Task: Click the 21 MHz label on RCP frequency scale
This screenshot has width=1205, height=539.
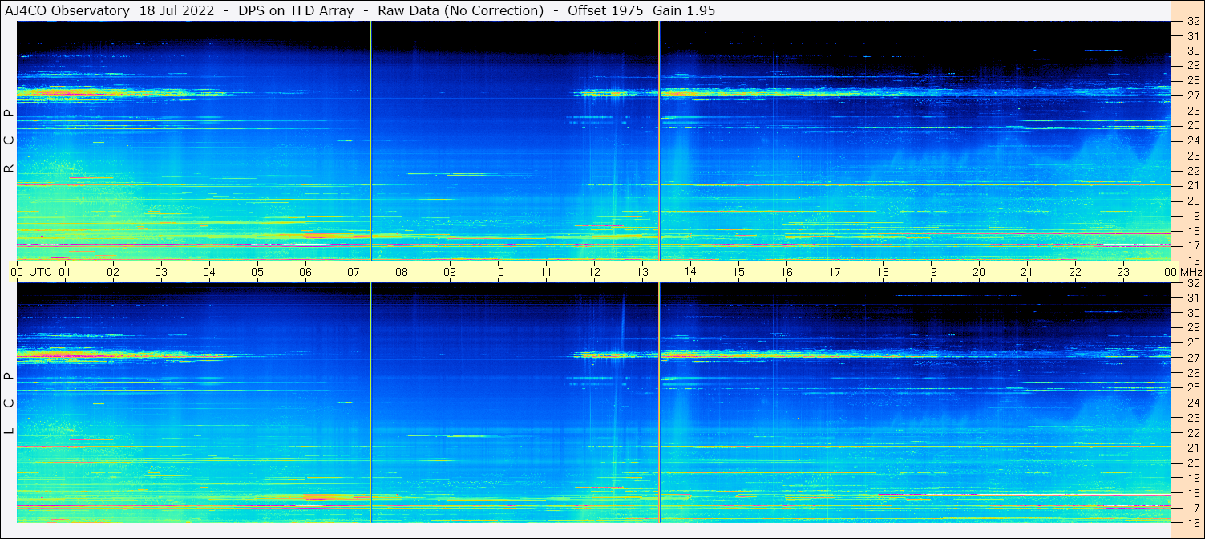Action: (x=1193, y=185)
